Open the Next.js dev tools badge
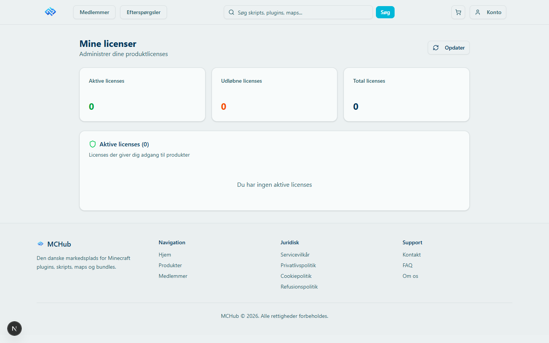This screenshot has width=549, height=343. click(14, 329)
